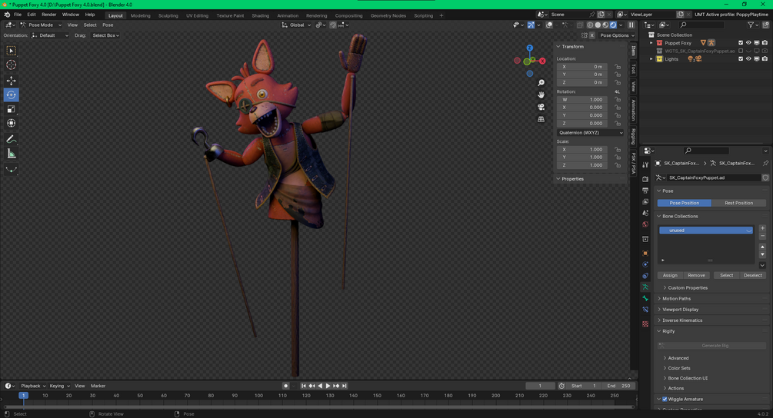Select Rest Position option
This screenshot has height=418, width=773.
[738, 203]
